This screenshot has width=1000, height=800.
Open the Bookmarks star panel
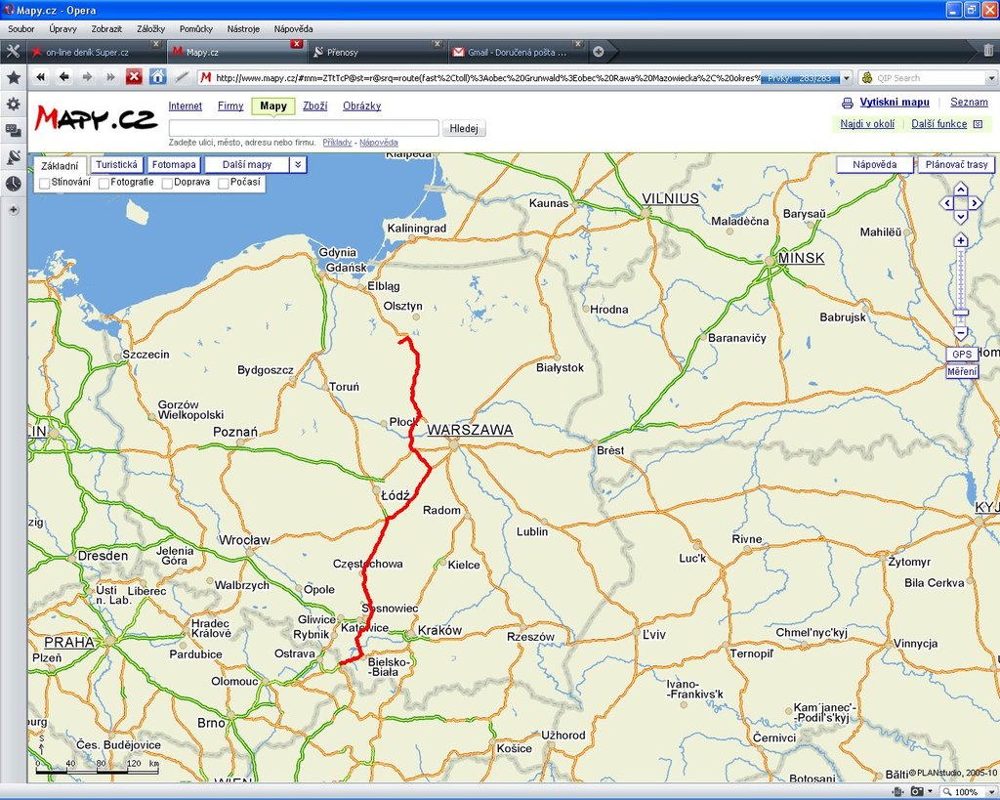click(x=14, y=78)
